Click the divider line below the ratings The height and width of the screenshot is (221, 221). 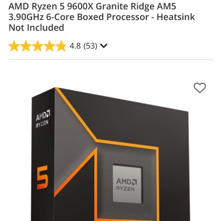pos(110,60)
